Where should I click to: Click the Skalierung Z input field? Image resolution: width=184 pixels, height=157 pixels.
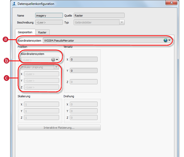coord(42,117)
